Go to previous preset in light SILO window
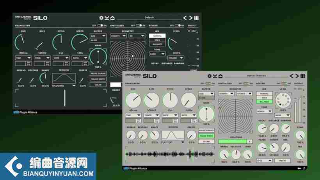 pos(292,76)
